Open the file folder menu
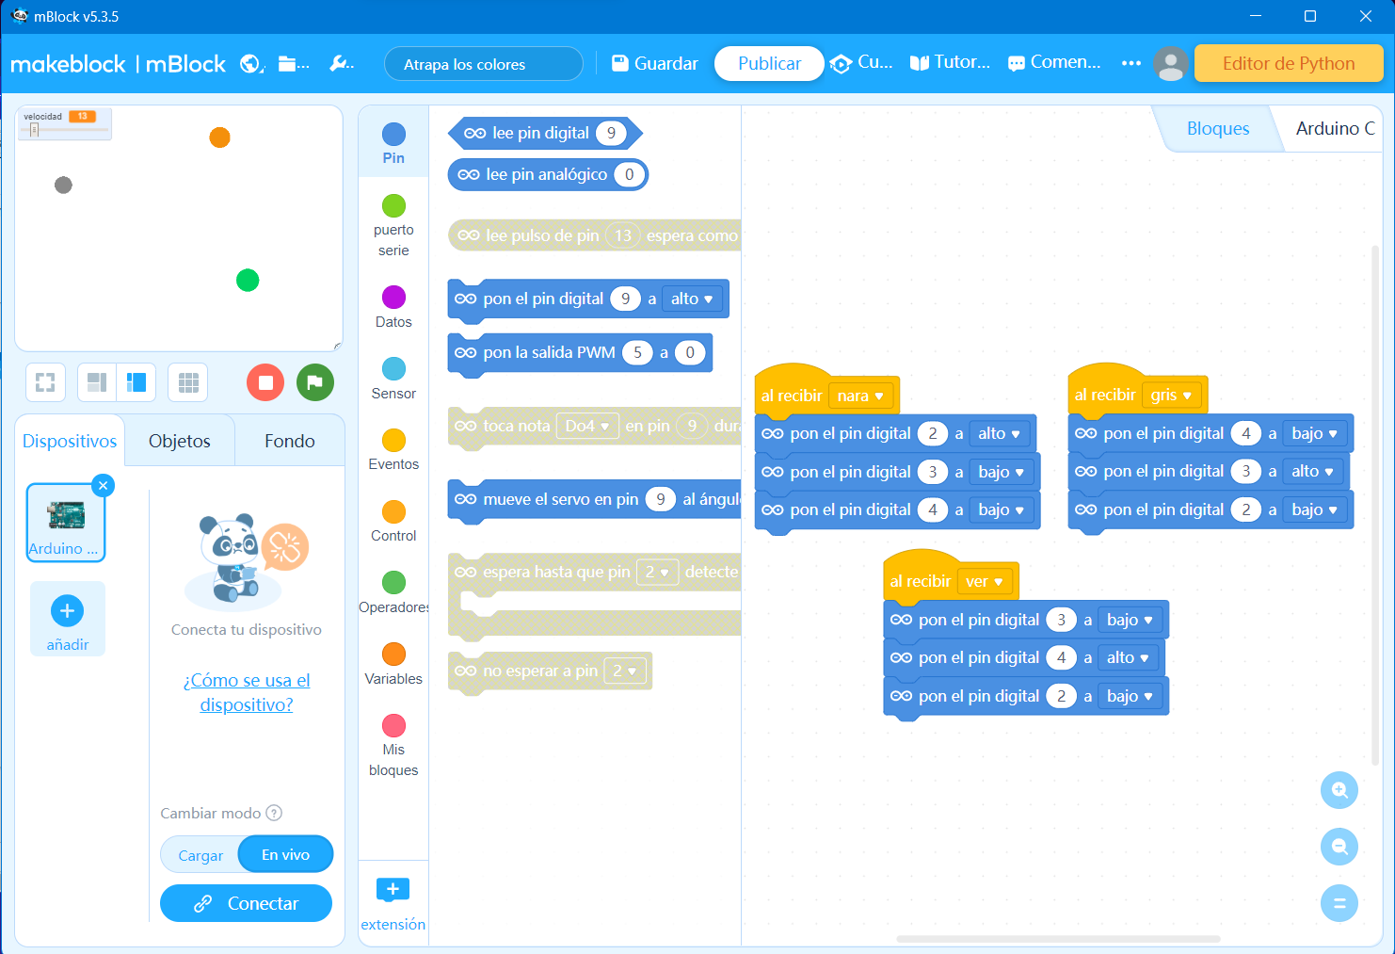Viewport: 1395px width, 954px height. pos(293,64)
